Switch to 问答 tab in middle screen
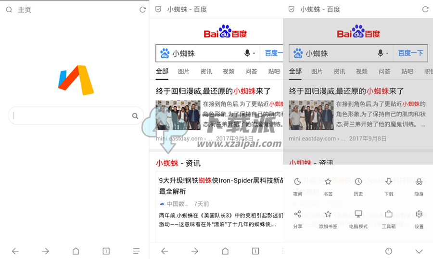The image size is (433, 259). (x=251, y=72)
